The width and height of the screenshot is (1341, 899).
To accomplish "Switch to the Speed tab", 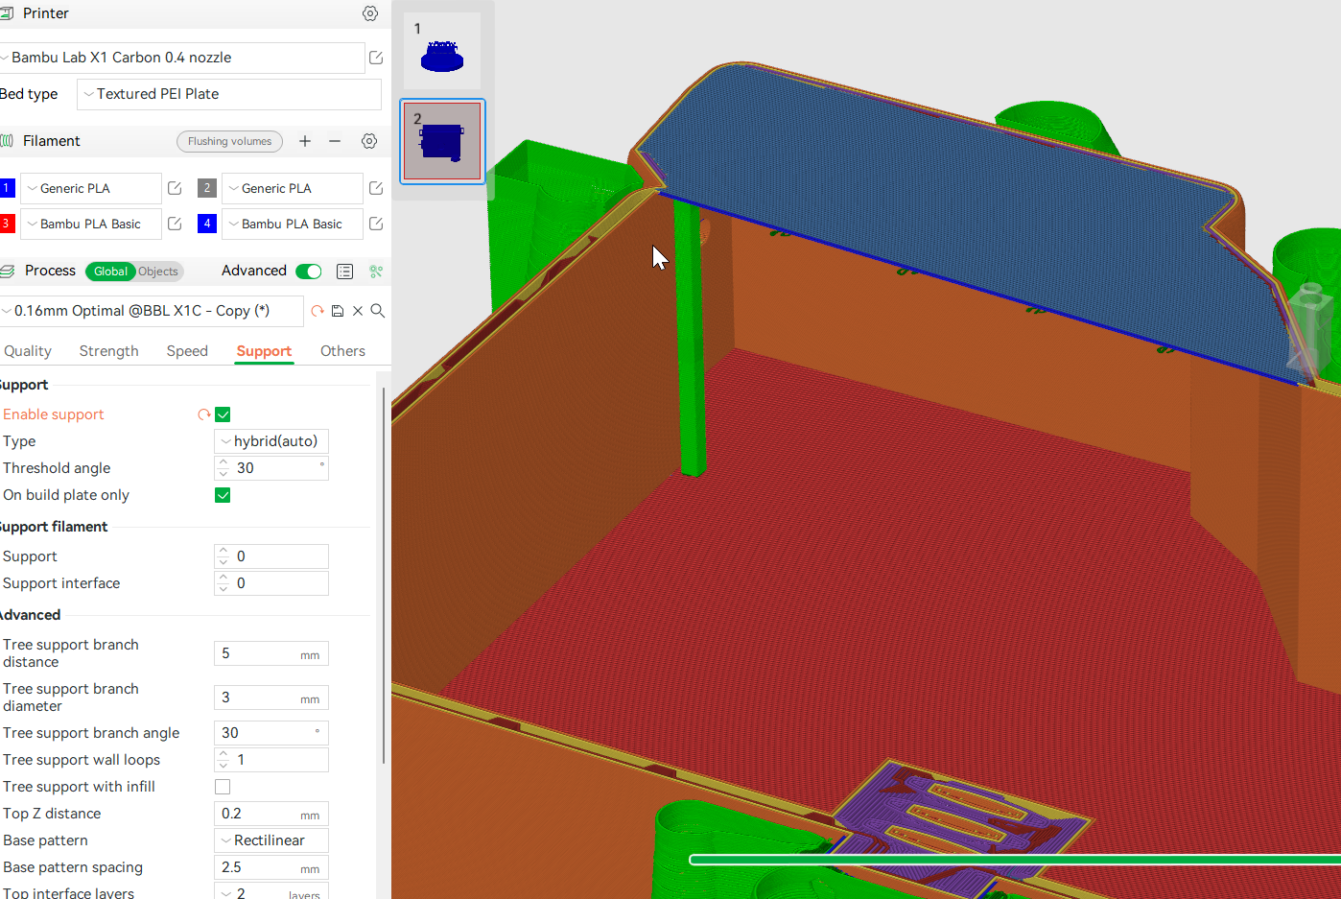I will [x=187, y=351].
